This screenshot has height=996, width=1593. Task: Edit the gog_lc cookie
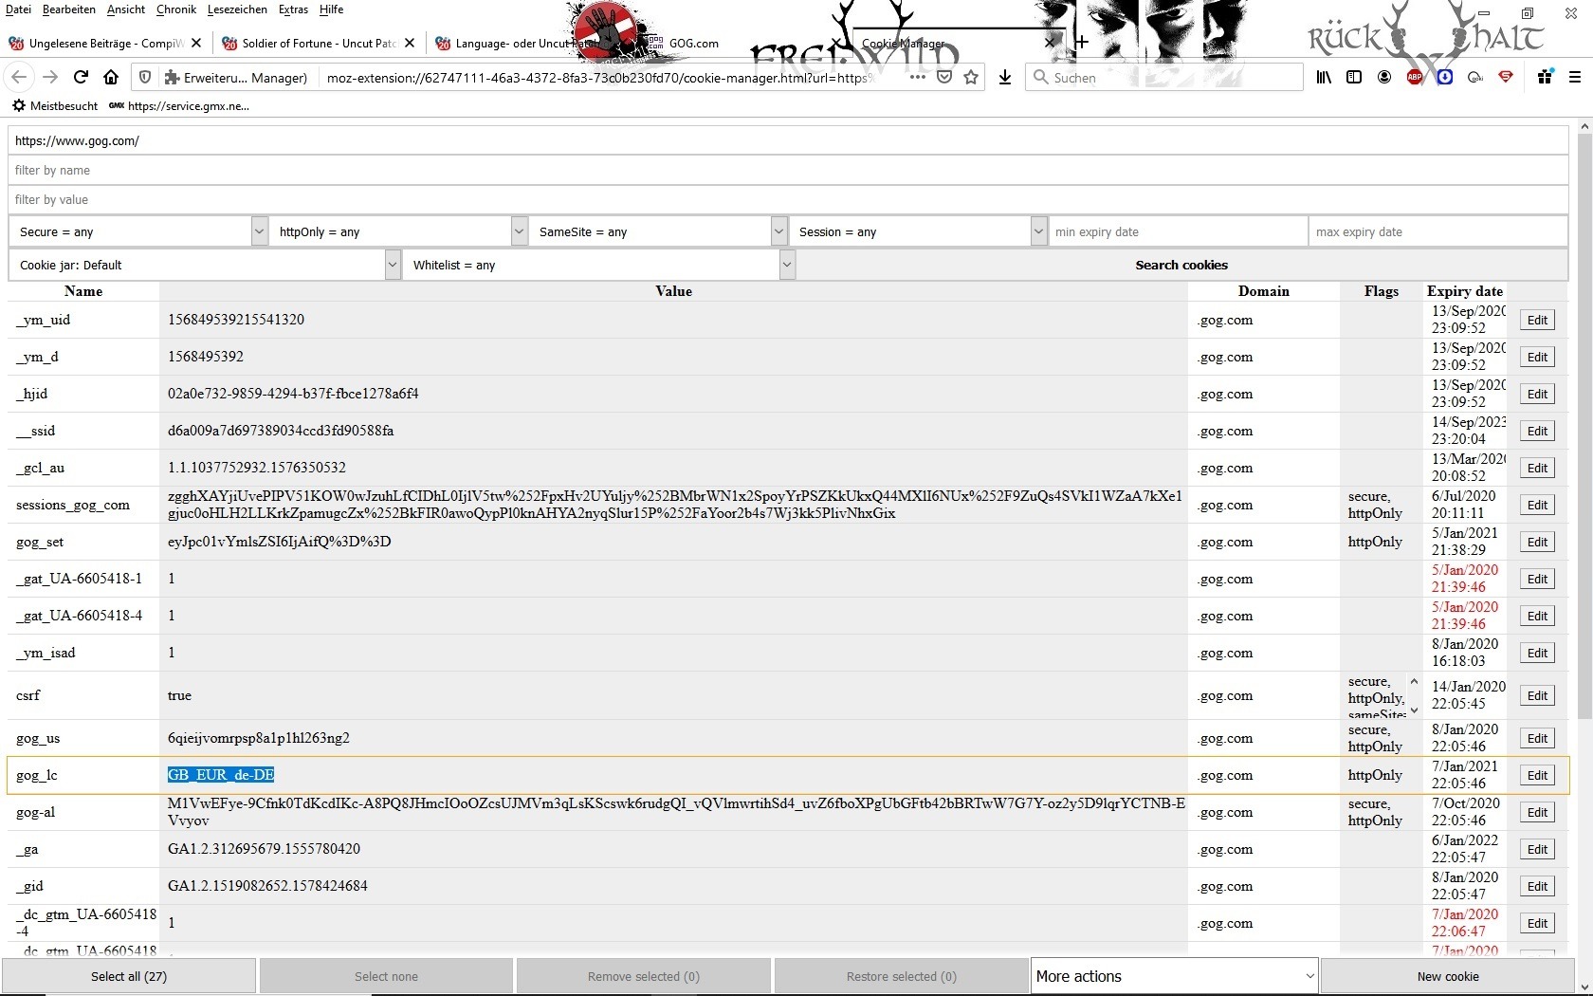coord(1537,775)
